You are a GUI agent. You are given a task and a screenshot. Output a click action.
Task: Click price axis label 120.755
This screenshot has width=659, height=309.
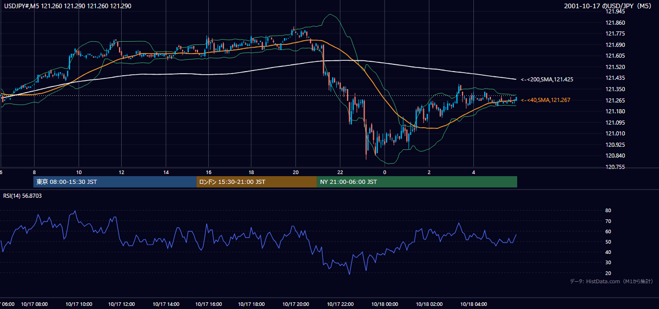616,166
